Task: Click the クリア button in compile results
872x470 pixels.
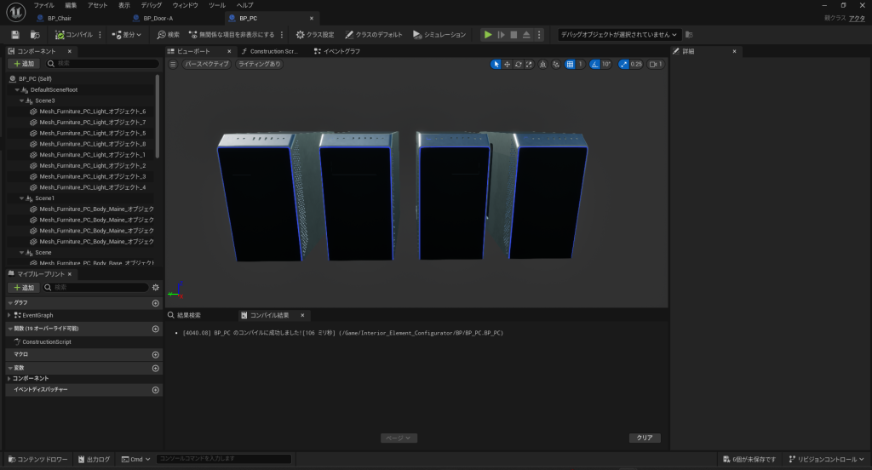Action: [645, 438]
